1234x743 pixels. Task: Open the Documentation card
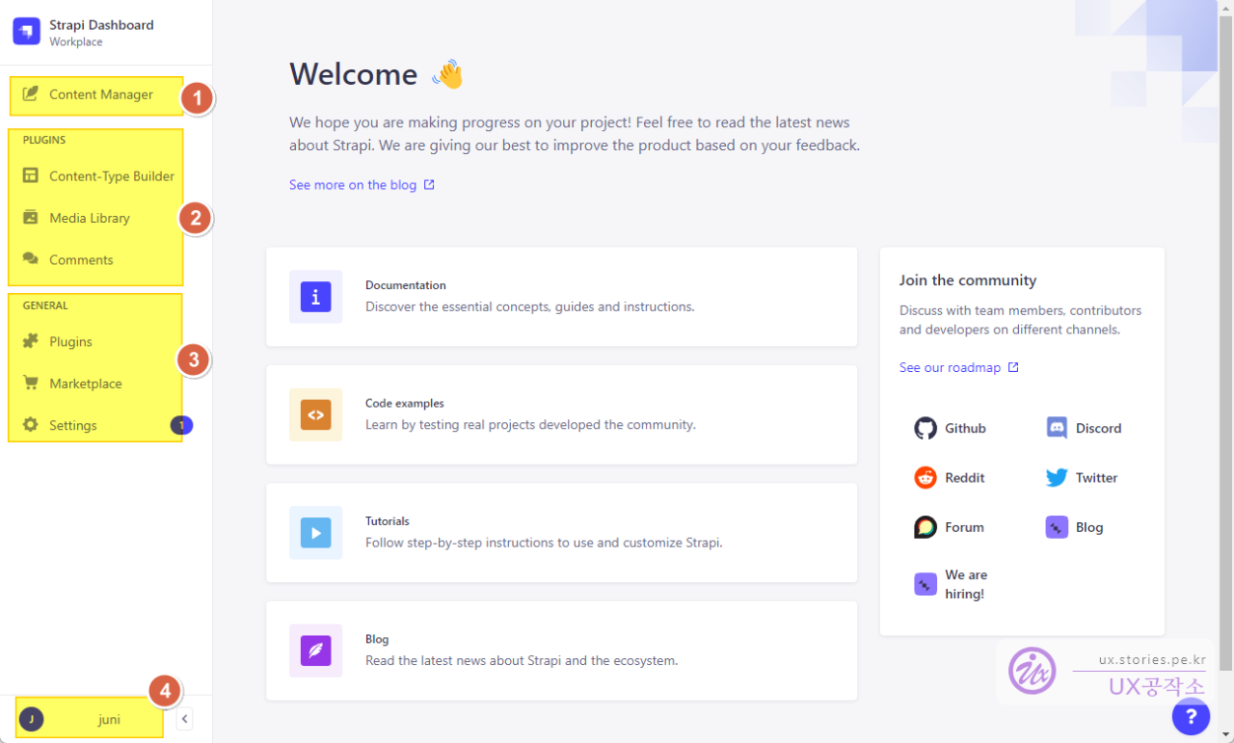(562, 297)
